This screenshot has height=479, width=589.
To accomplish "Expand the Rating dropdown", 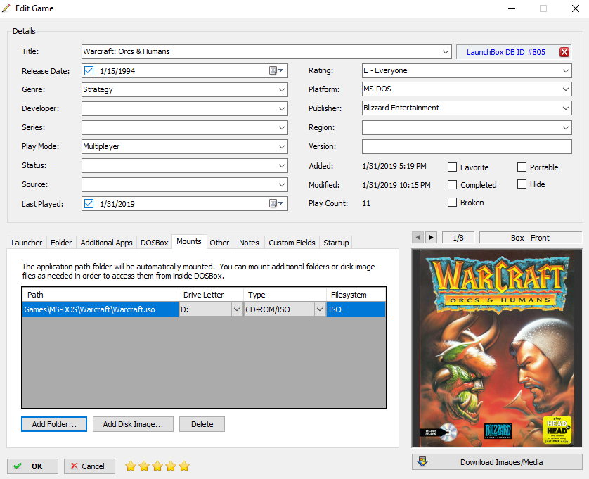I will pos(566,70).
